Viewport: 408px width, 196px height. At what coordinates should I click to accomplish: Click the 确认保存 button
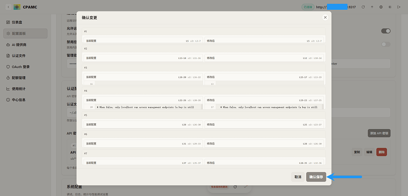[316, 177]
